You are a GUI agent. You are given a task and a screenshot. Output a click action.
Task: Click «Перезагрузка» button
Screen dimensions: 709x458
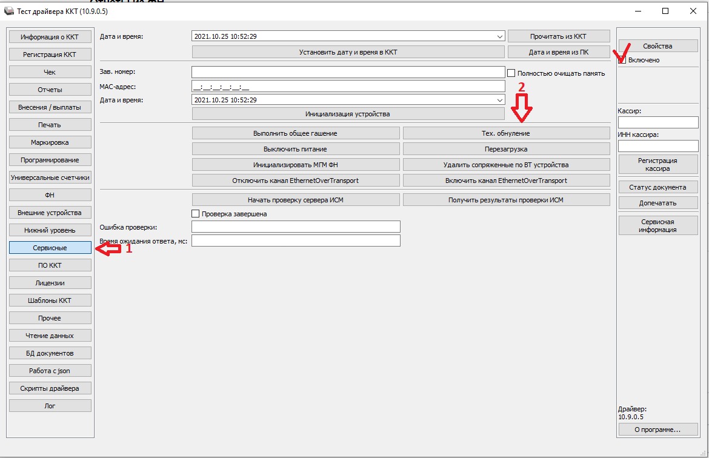[506, 149]
